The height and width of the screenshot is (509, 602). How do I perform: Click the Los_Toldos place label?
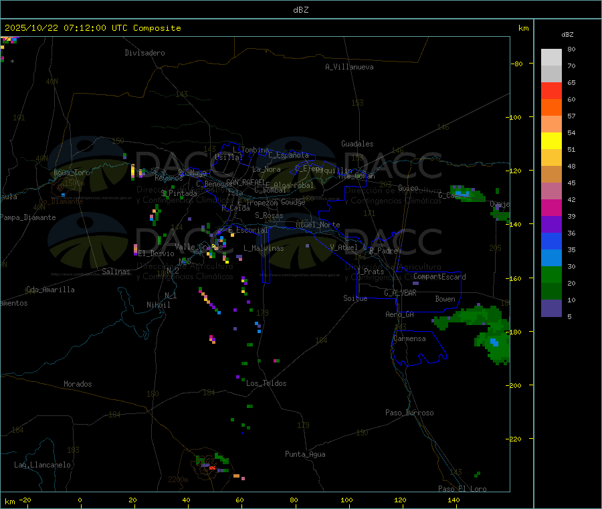(x=266, y=383)
